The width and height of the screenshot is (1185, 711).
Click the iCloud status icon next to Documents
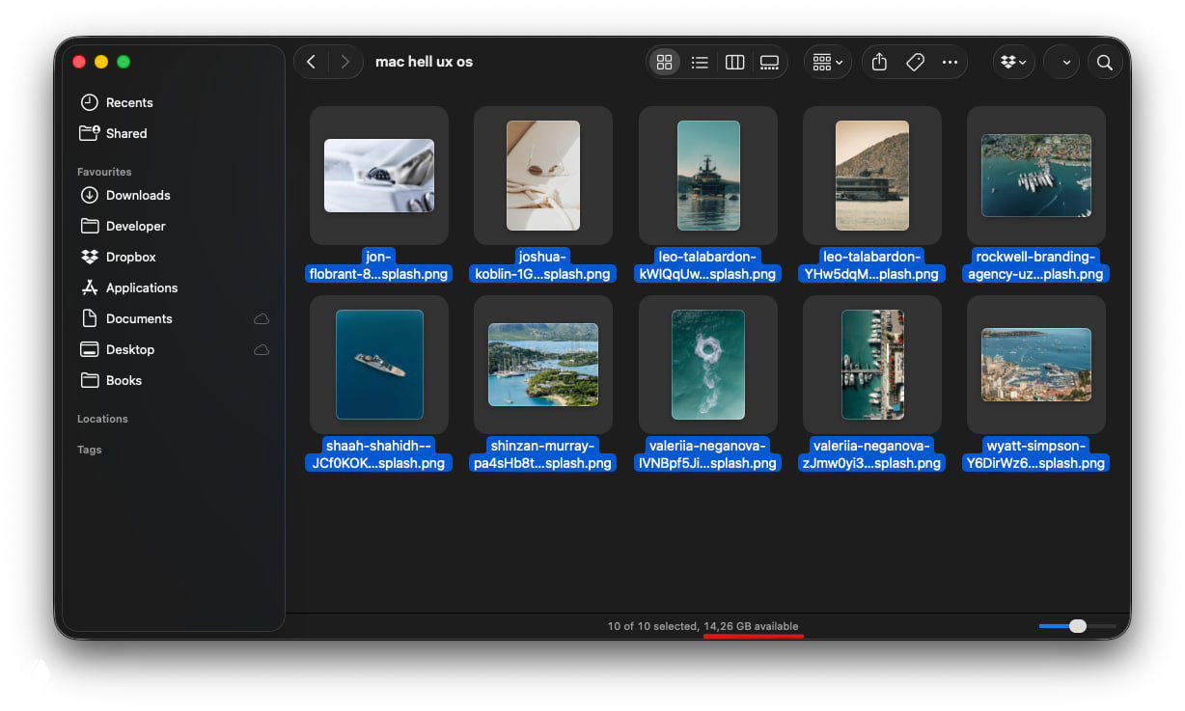[x=262, y=318]
